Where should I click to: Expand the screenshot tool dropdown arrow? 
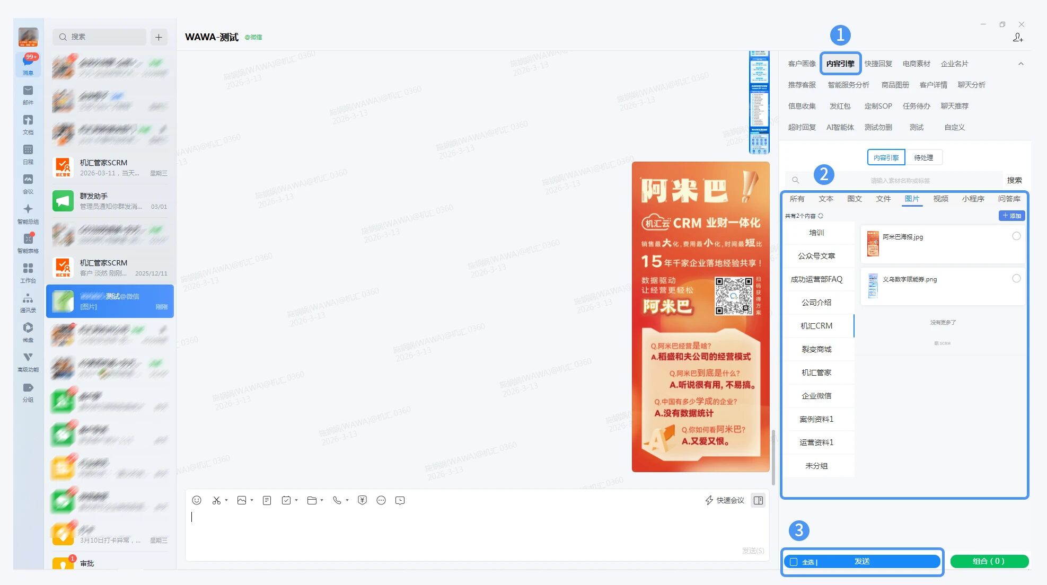[226, 500]
